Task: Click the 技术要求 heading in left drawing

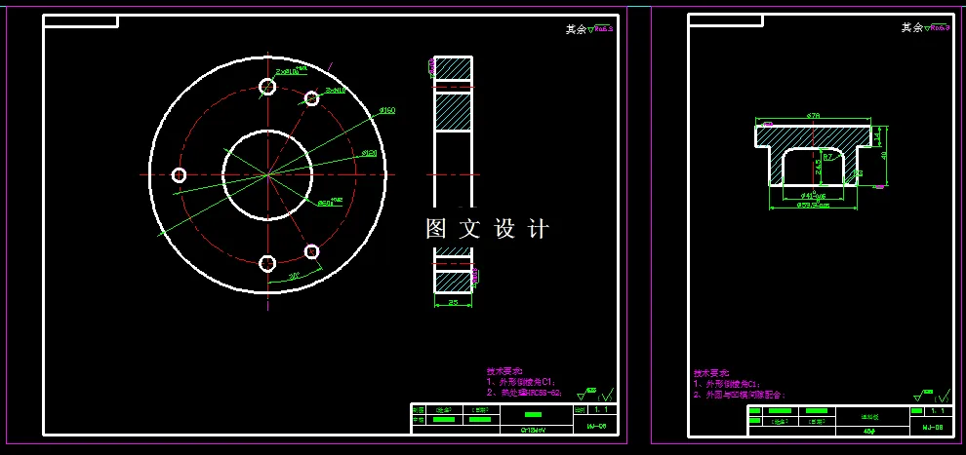Action: pos(503,371)
